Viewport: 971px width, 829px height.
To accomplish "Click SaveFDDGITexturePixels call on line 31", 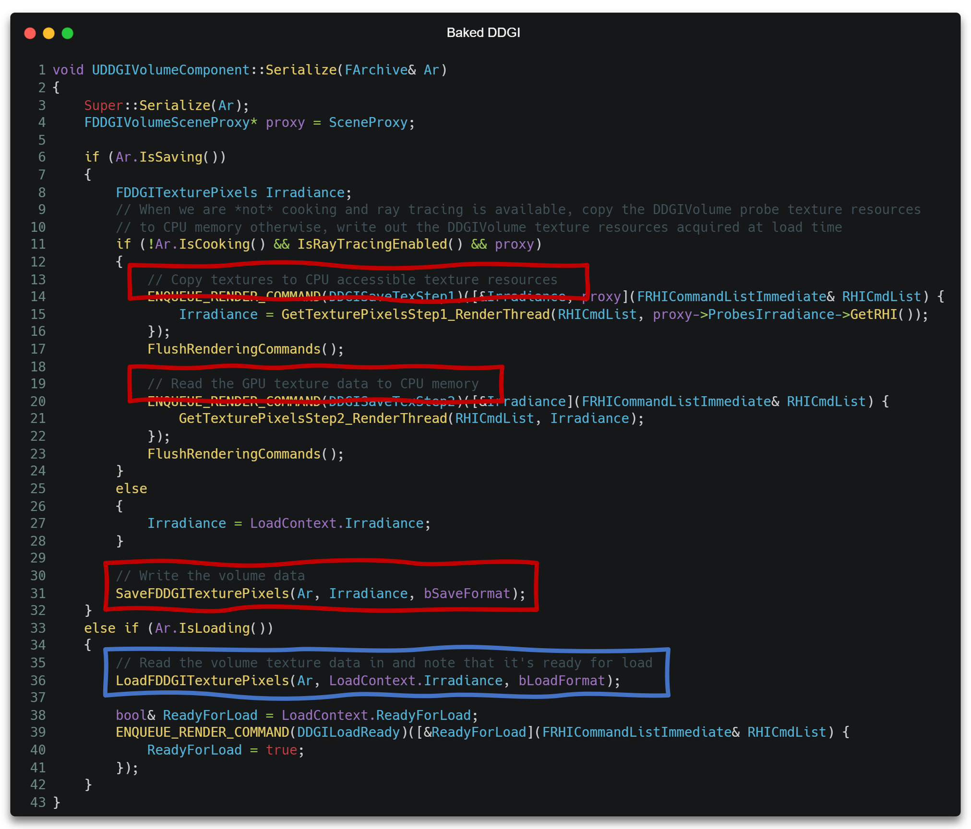I will 202,594.
